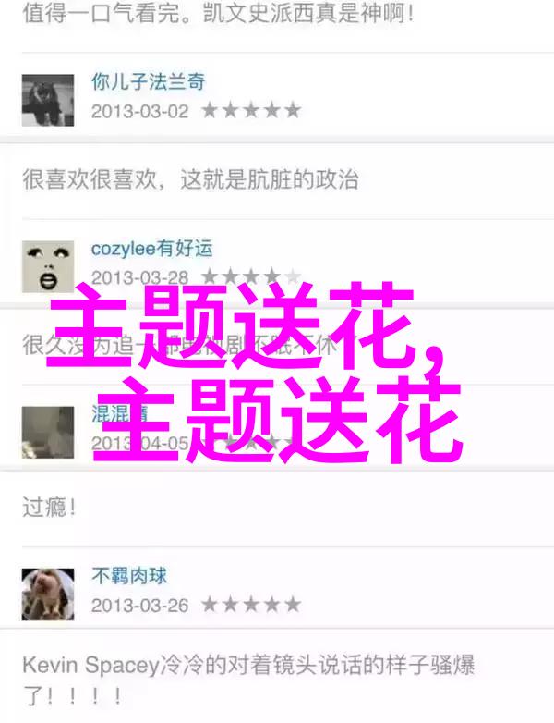Open the review text 过瘾！
Screen dimensions: 554x723
(x=49, y=508)
